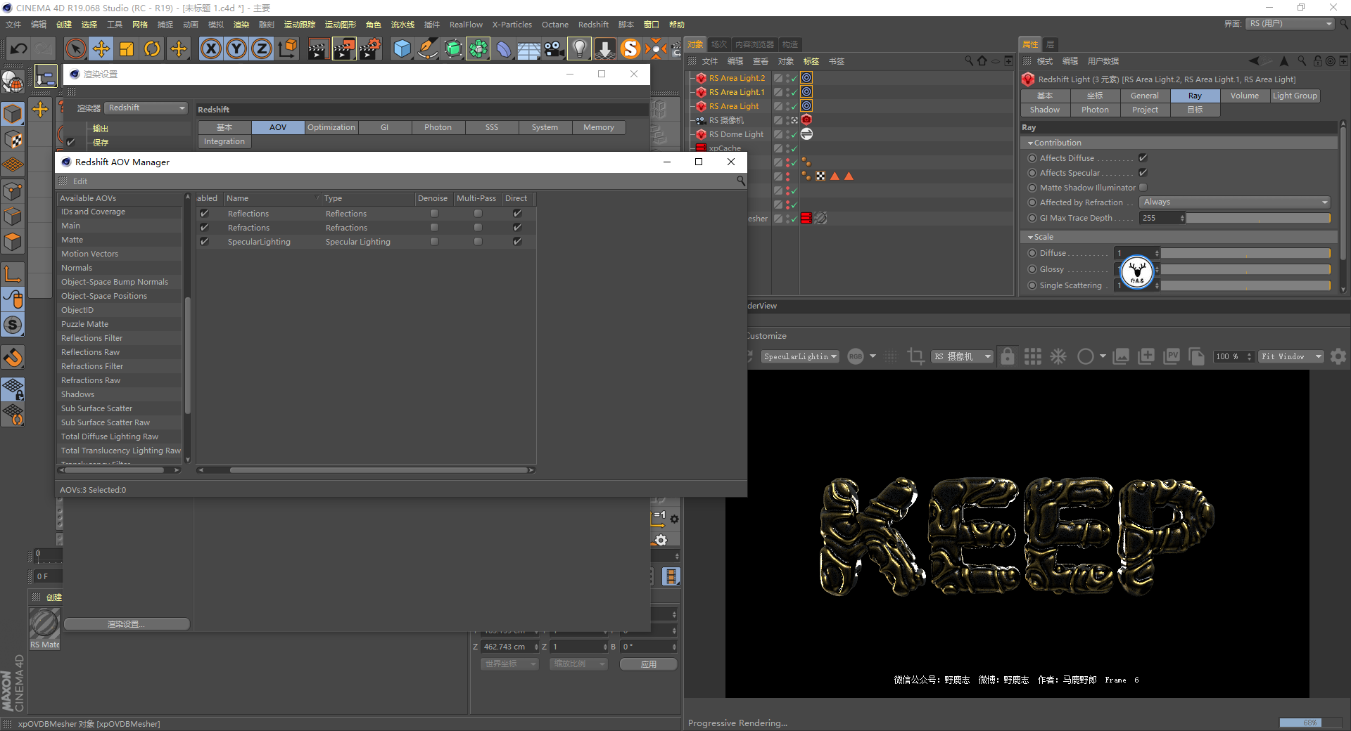
Task: Collapse the Scale section
Action: click(1030, 237)
